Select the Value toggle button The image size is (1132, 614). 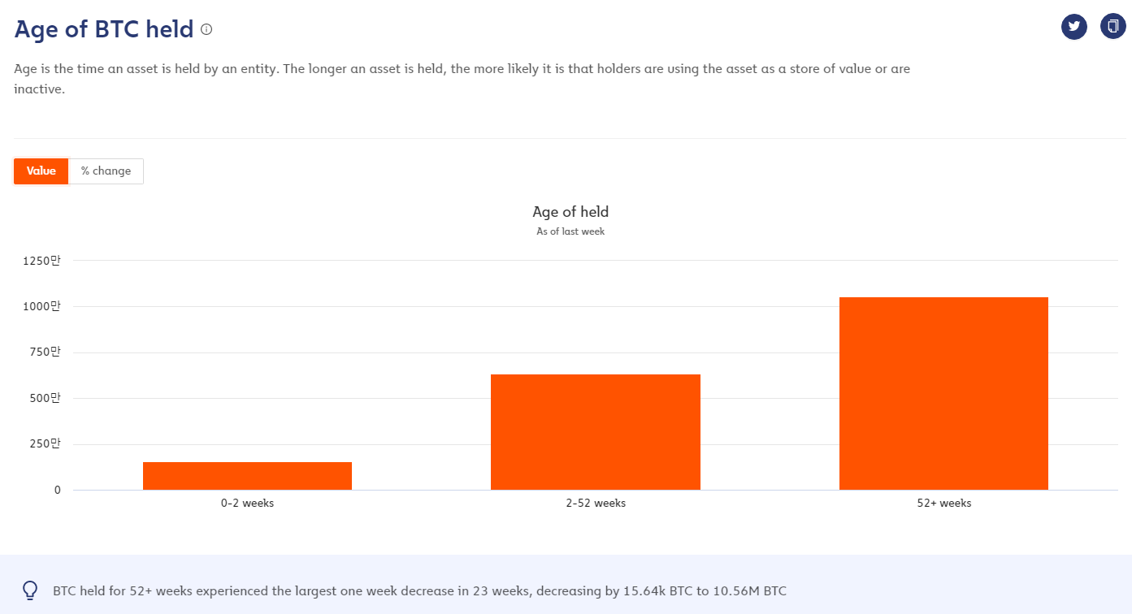[41, 171]
